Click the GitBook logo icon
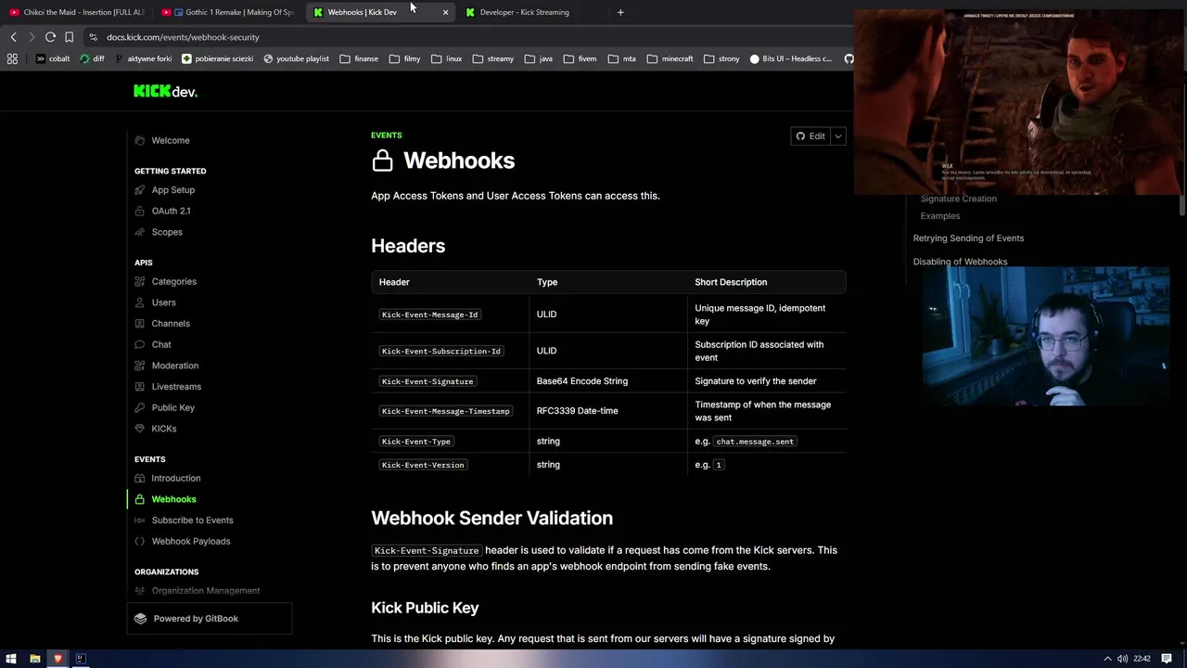The height and width of the screenshot is (668, 1187). pos(141,619)
